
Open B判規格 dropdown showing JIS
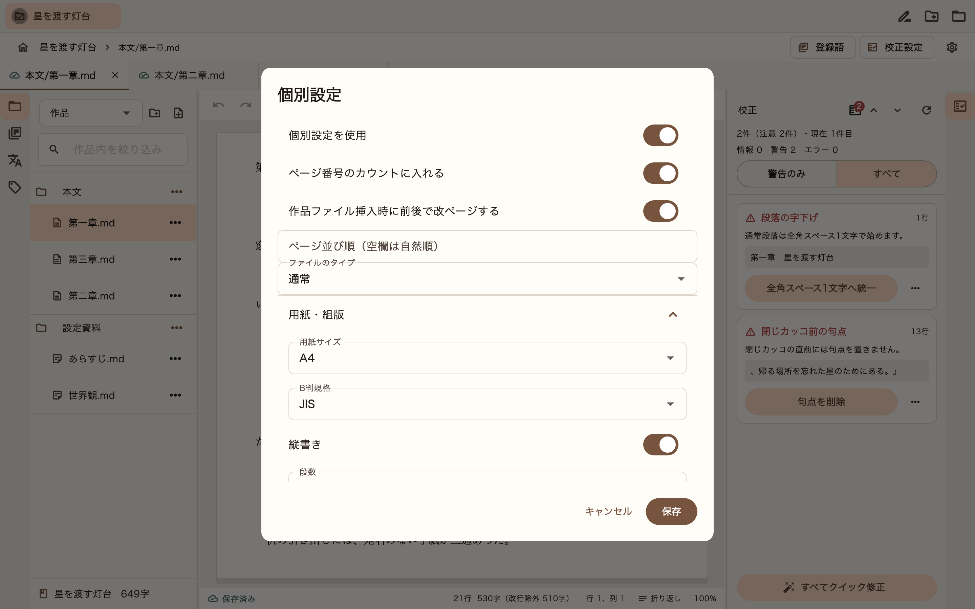tap(487, 404)
